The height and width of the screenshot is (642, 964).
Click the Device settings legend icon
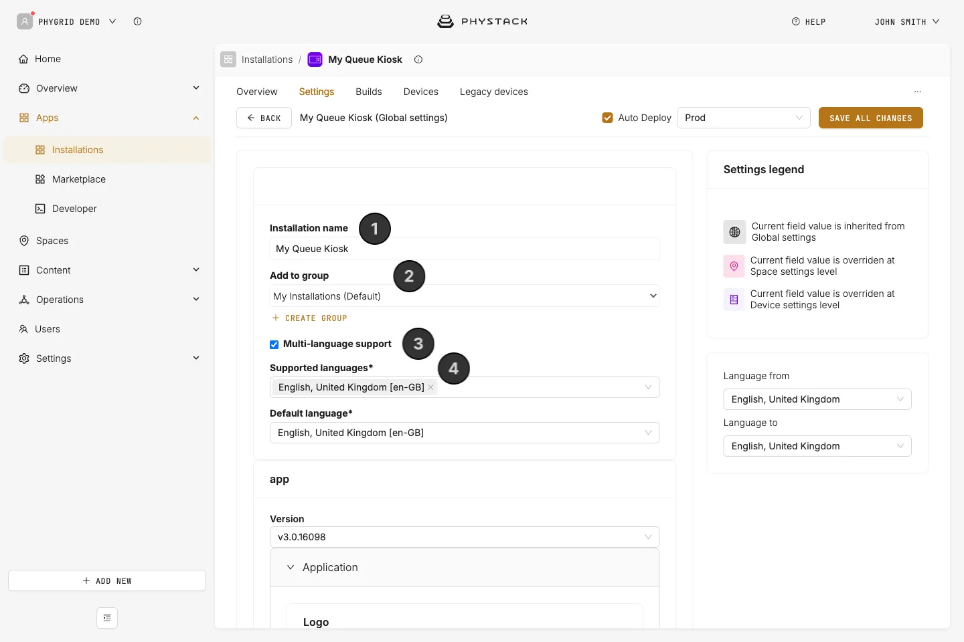point(734,300)
